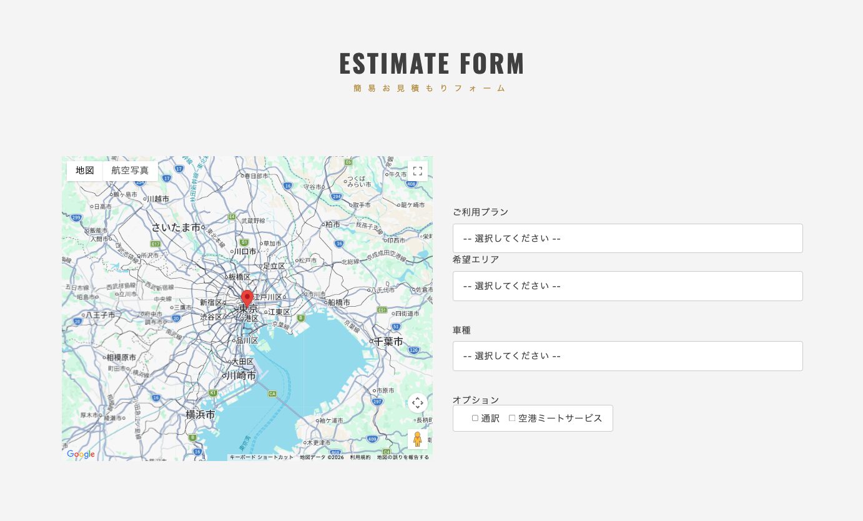The height and width of the screenshot is (521, 863).
Task: Check the 空港ミートサービス checkbox
Action: pos(512,418)
